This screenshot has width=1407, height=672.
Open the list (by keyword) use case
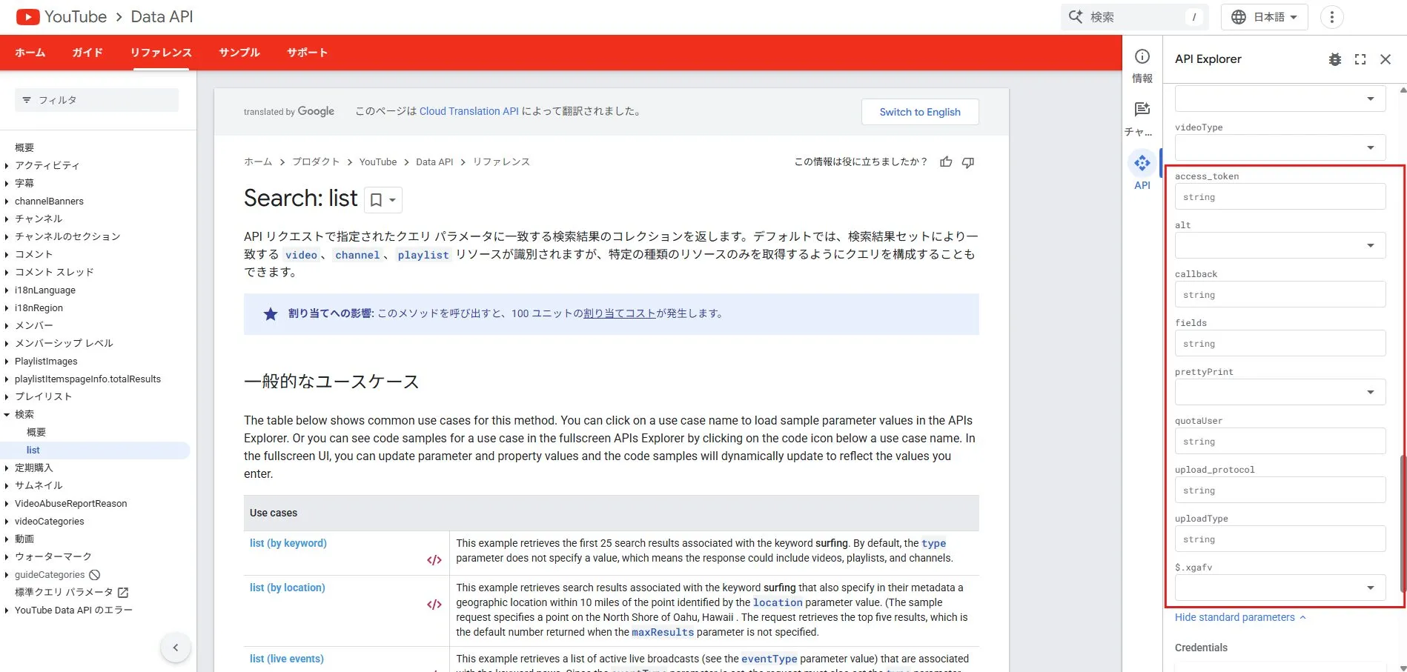tap(288, 543)
